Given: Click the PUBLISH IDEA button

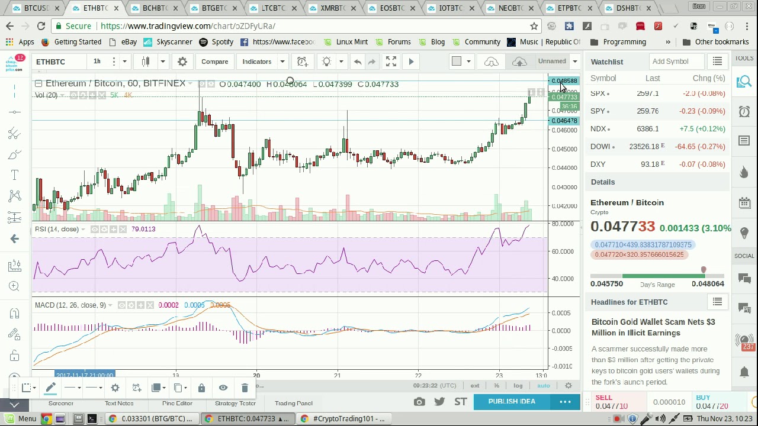Looking at the screenshot, I should [512, 402].
